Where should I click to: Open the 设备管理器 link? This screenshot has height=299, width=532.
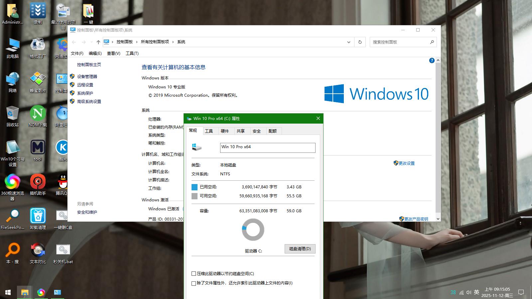click(87, 76)
